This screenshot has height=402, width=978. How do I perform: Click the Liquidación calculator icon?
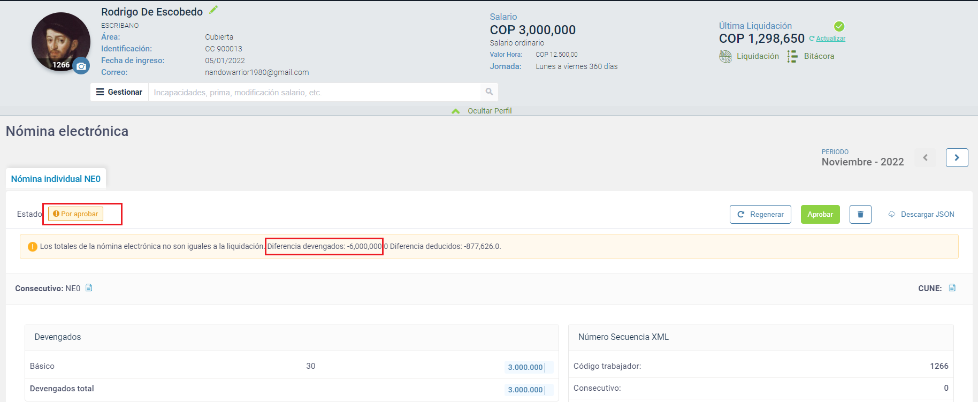tap(725, 56)
